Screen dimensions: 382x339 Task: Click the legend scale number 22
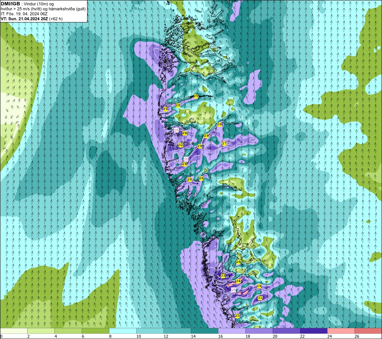pyautogui.click(x=302, y=336)
